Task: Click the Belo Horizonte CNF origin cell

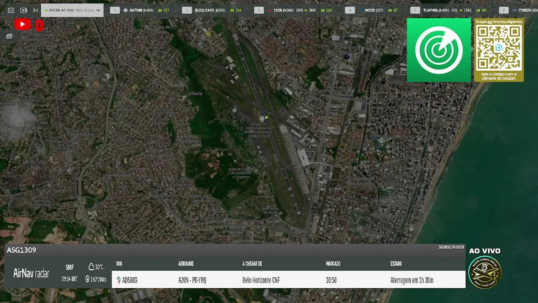Action: (x=261, y=280)
